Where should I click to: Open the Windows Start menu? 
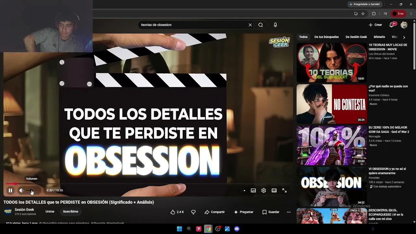pos(179,229)
